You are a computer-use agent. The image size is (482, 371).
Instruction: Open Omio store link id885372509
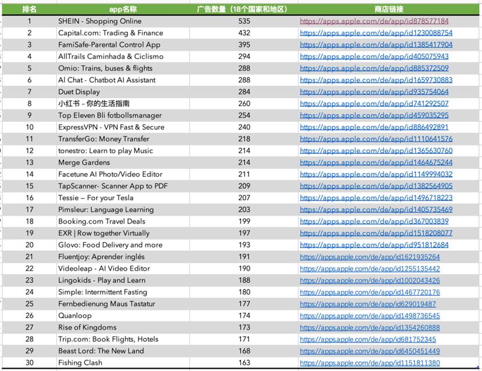tap(374, 68)
